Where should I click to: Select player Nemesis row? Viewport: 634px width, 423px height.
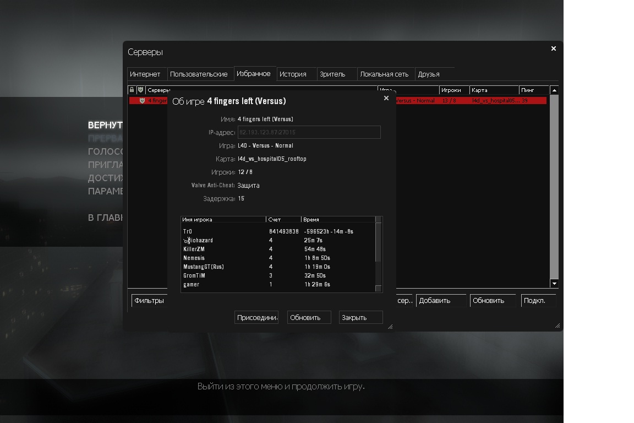pyautogui.click(x=278, y=258)
